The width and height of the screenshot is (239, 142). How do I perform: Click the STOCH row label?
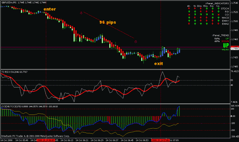(x=225, y=8)
